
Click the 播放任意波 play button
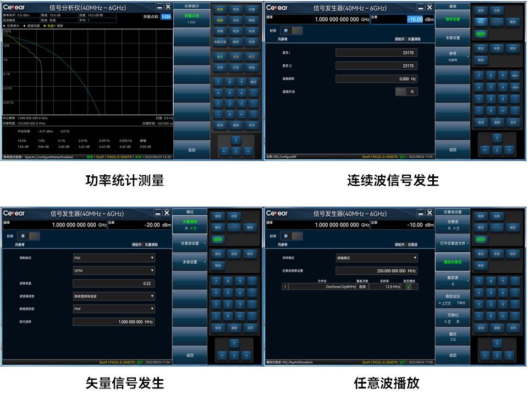coord(453,262)
